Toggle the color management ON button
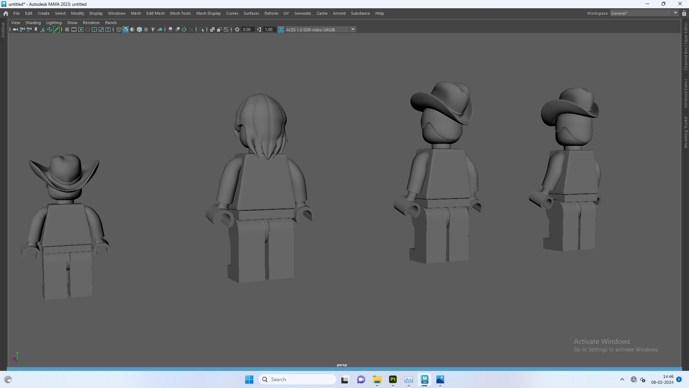The image size is (689, 388). [281, 29]
